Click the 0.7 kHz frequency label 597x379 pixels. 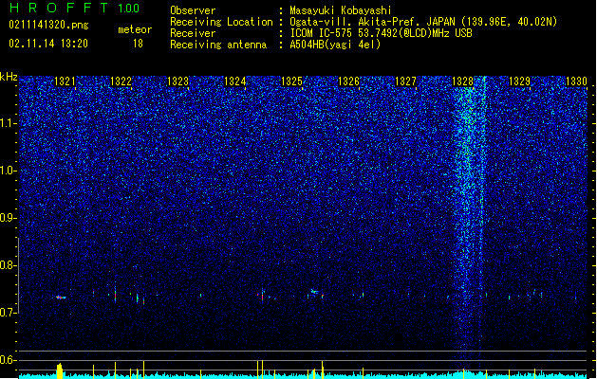(8, 313)
